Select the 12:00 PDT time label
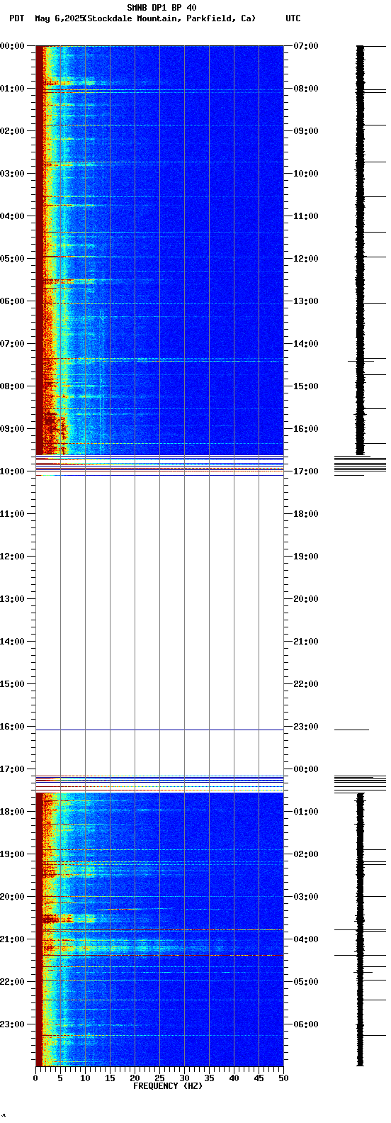Image resolution: width=391 pixels, height=1123 pixels. coord(12,557)
